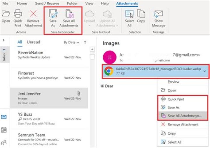Click paperclip icon on Jeni Jennifer email
The image size is (210, 148).
point(79,93)
